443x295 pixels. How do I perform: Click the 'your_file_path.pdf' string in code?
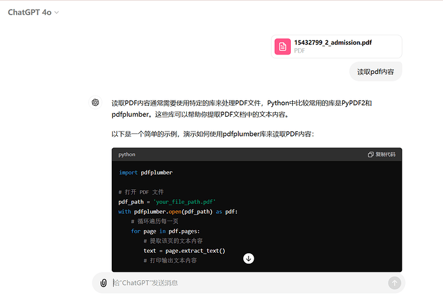click(x=184, y=202)
